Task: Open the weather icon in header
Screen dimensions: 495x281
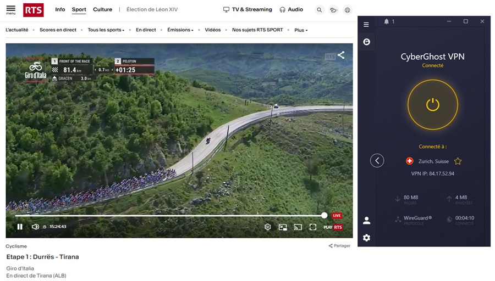Action: coord(333,10)
